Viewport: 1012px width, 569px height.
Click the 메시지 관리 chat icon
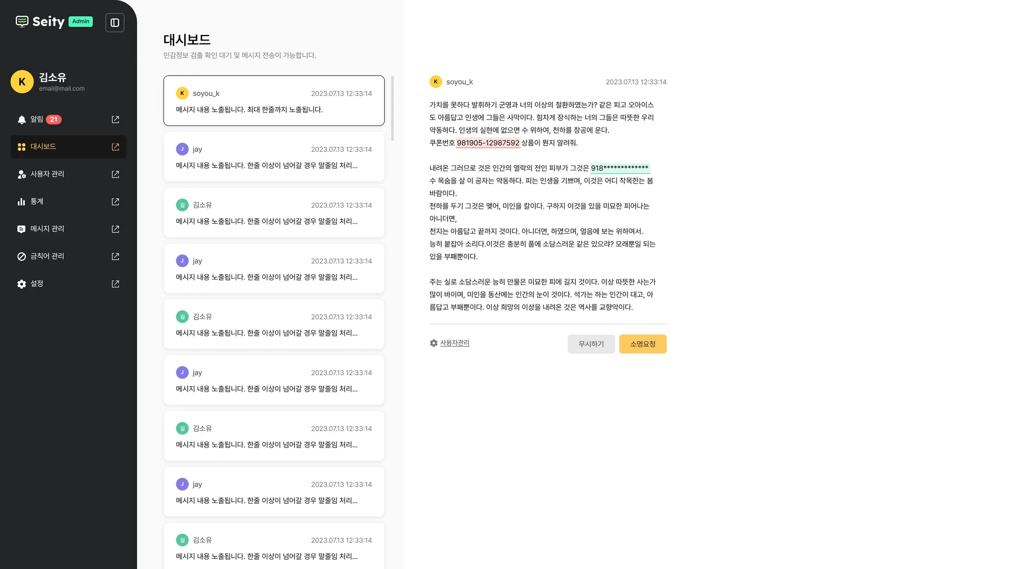click(21, 229)
